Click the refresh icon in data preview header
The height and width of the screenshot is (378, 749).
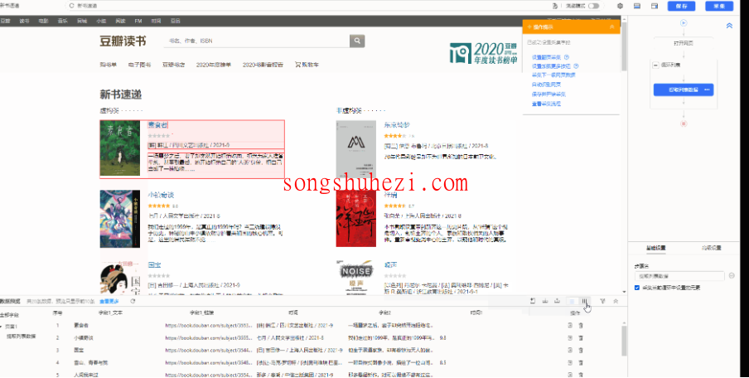(x=133, y=301)
